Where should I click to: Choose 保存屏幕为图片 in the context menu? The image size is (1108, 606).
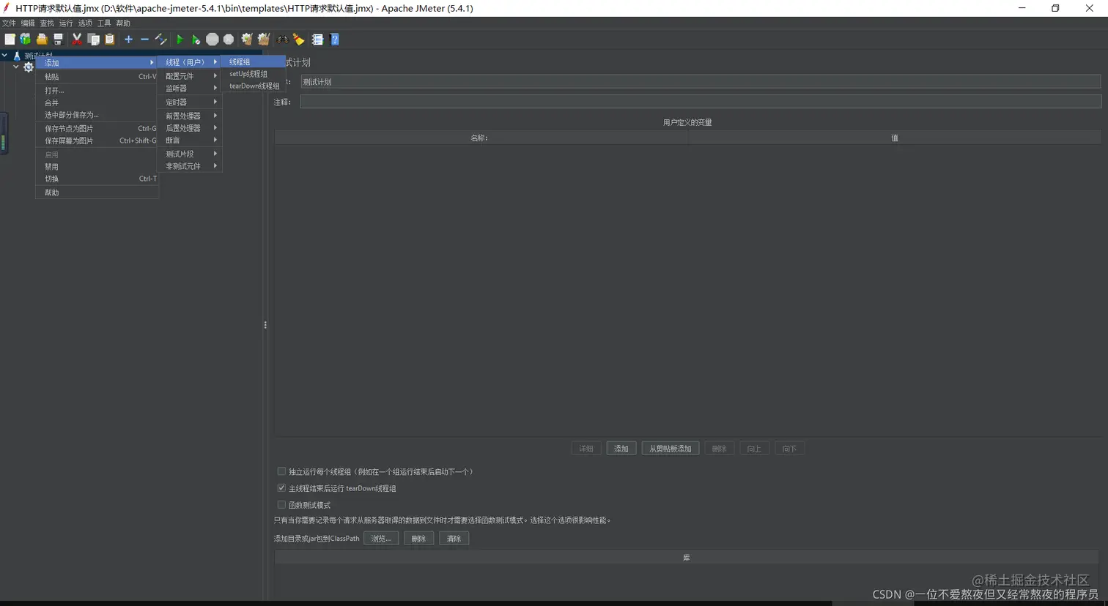(x=97, y=141)
